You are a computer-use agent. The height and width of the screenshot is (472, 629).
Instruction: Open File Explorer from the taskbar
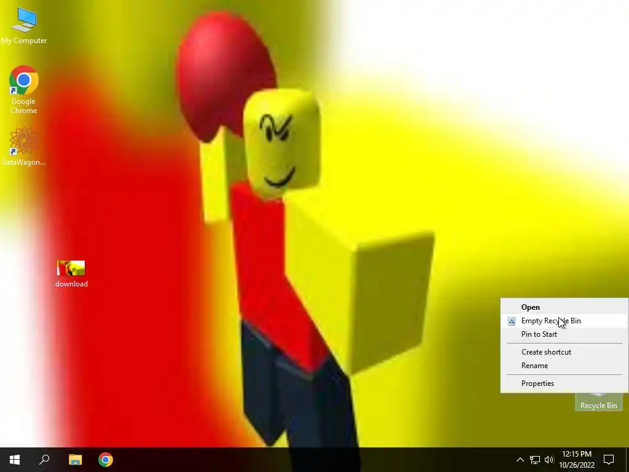point(76,460)
